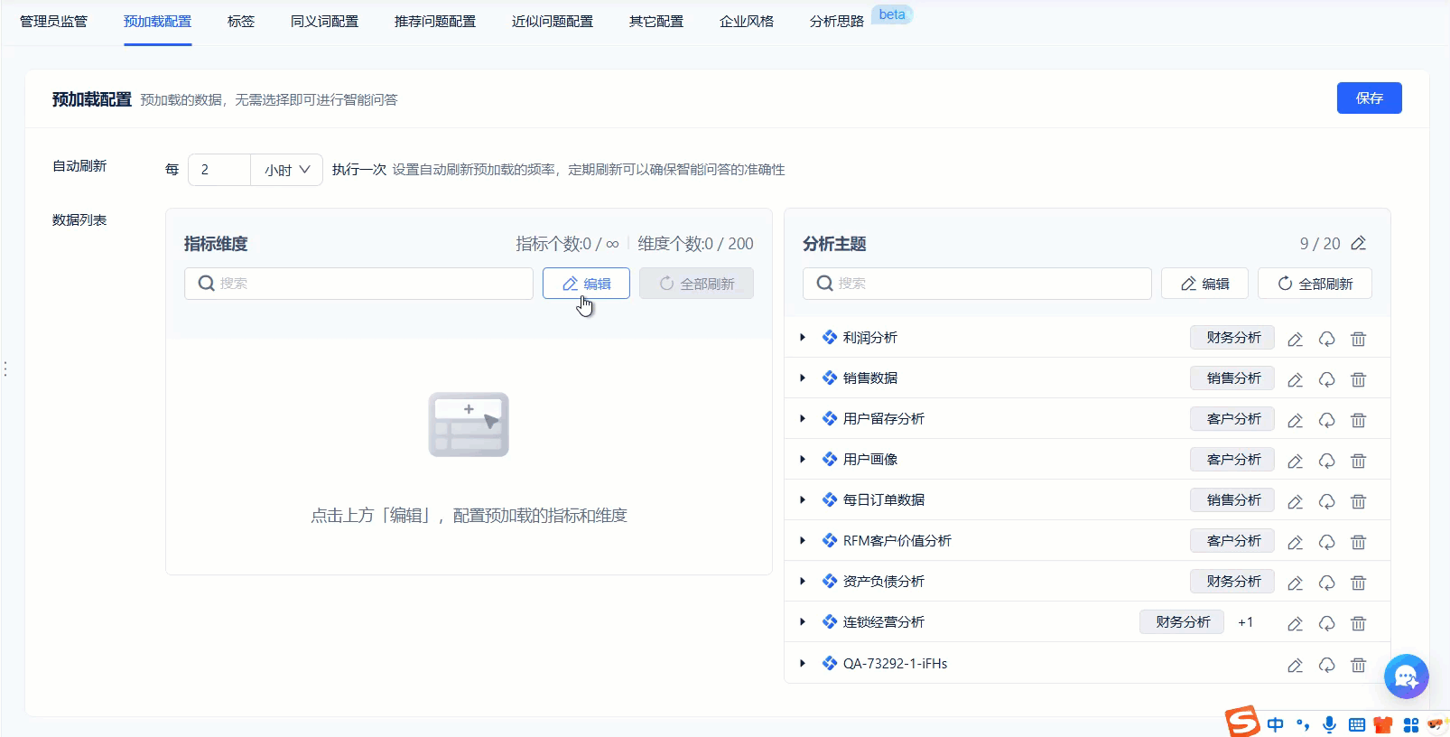Expand the 用户留存分析 topic row
Viewport: 1450px width, 737px height.
coord(803,418)
